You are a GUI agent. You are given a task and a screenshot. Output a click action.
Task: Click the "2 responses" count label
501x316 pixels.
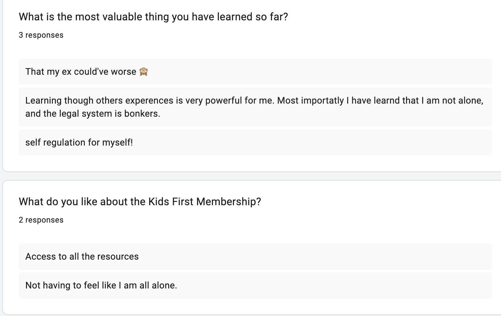pos(41,220)
